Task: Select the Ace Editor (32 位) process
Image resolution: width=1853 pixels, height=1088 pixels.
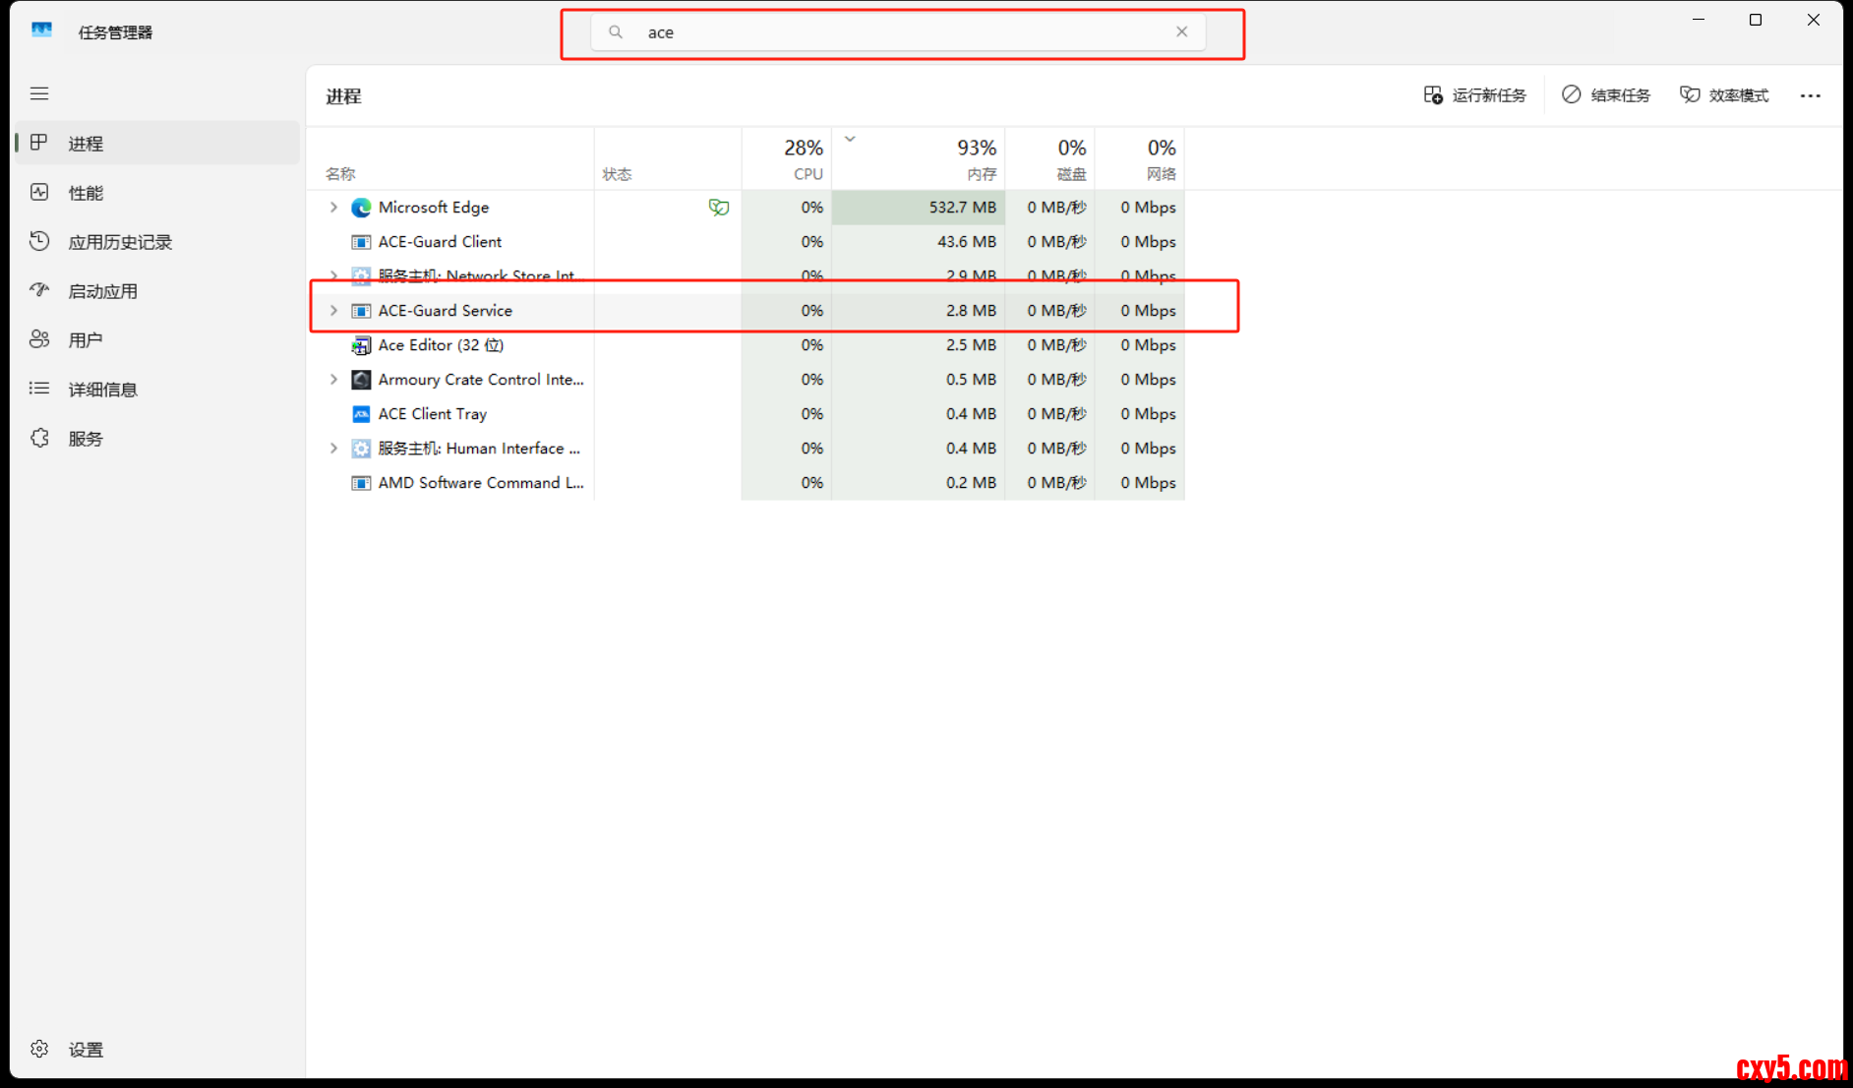Action: (x=441, y=345)
